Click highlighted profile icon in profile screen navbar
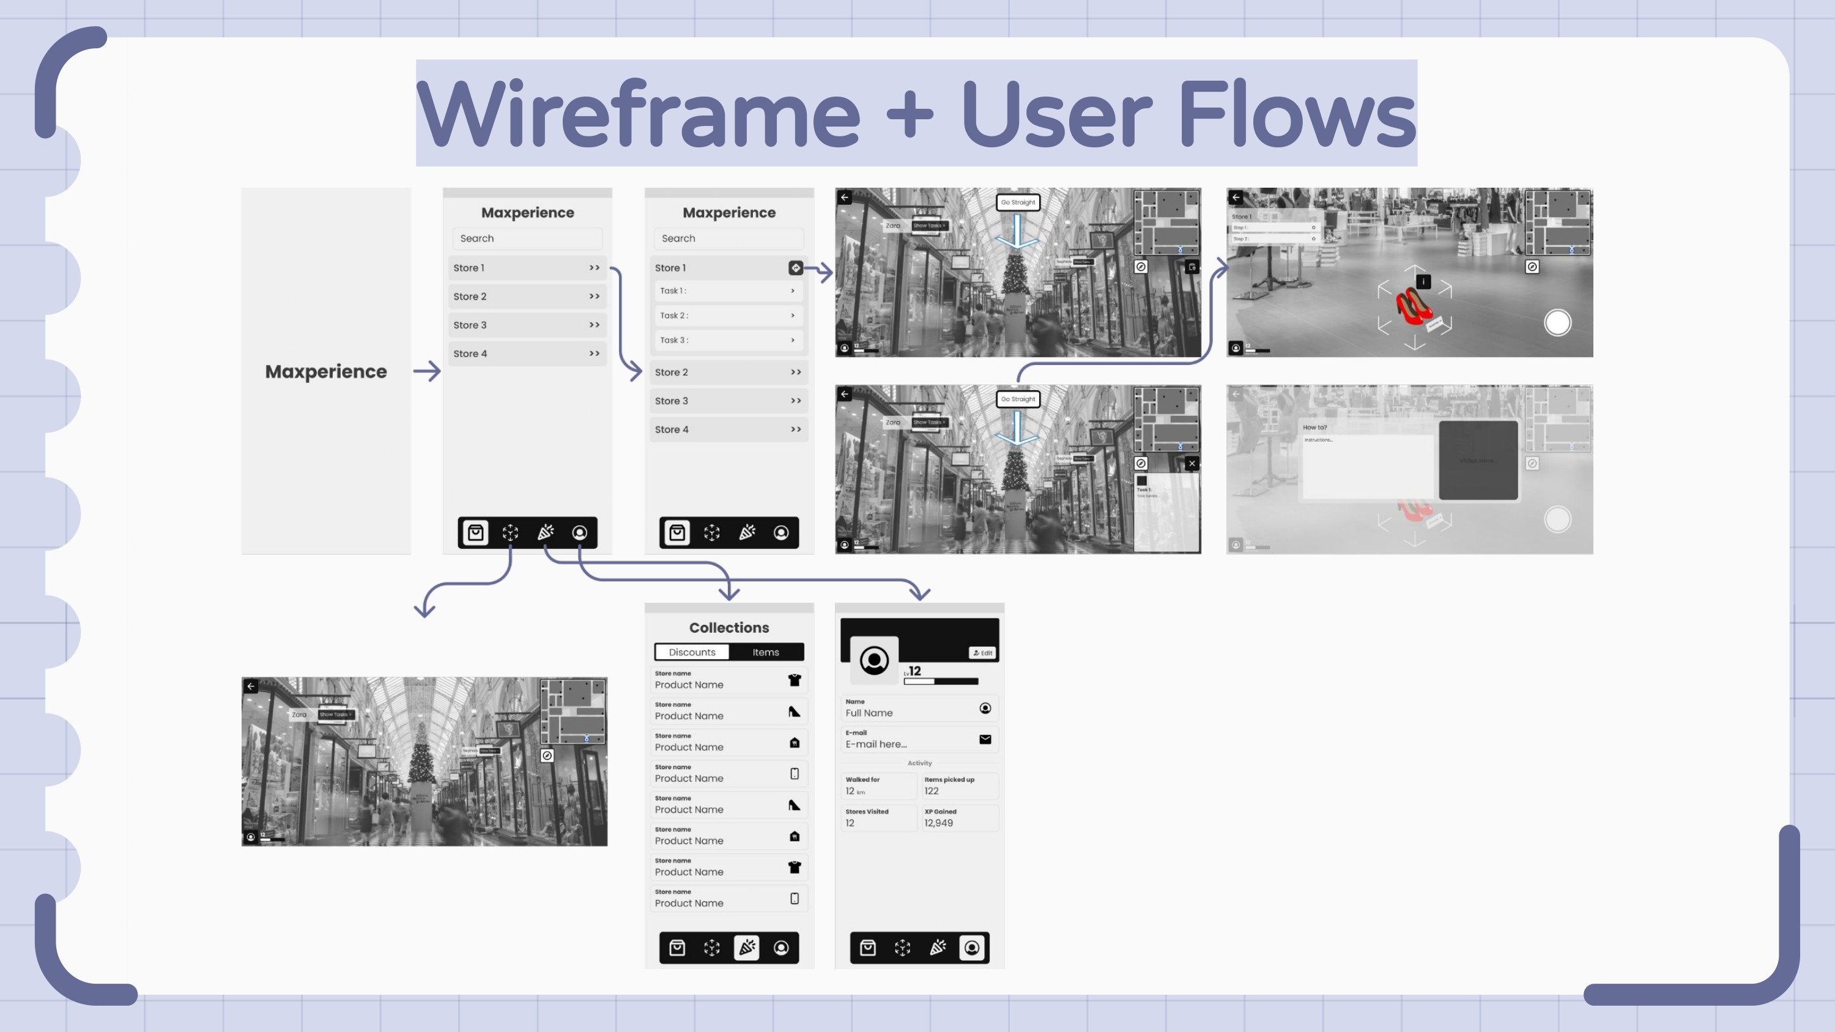Screen dimensions: 1835x1032 (x=973, y=947)
